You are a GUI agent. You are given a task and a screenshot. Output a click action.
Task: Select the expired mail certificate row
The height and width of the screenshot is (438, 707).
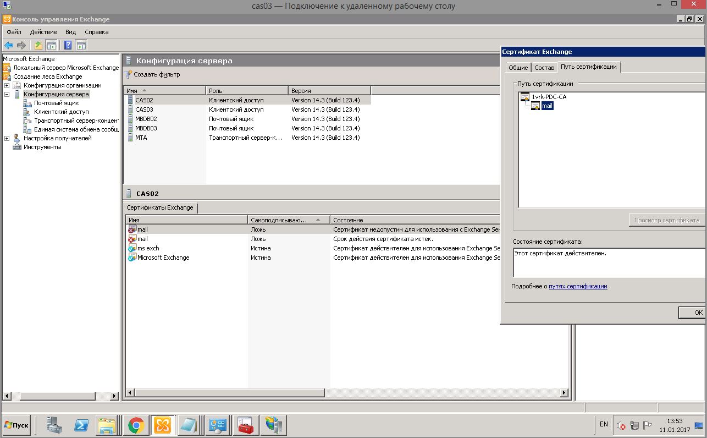point(312,239)
